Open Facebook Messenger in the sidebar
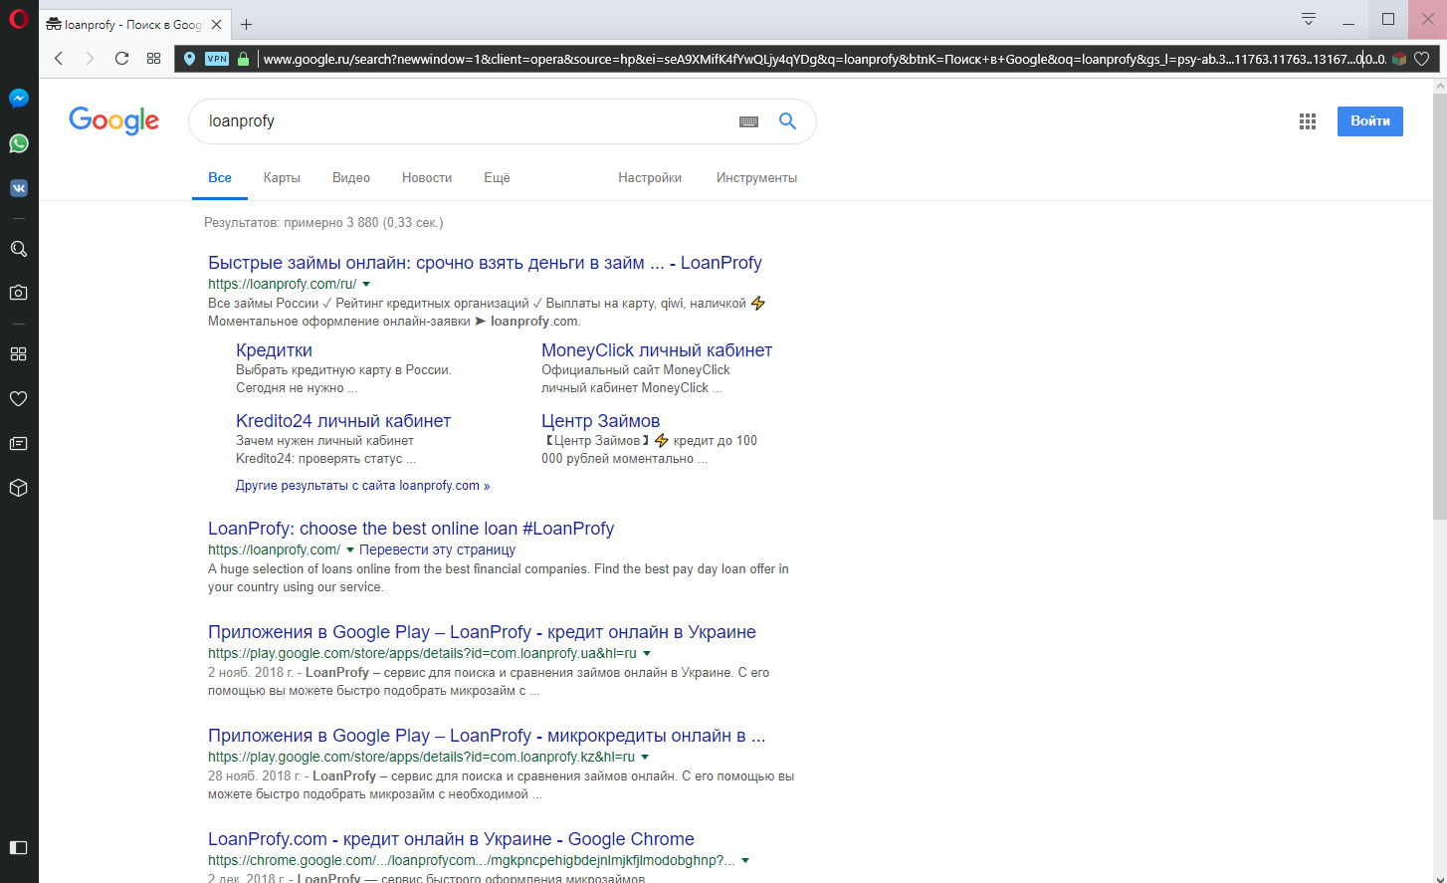1447x883 pixels. click(x=18, y=99)
